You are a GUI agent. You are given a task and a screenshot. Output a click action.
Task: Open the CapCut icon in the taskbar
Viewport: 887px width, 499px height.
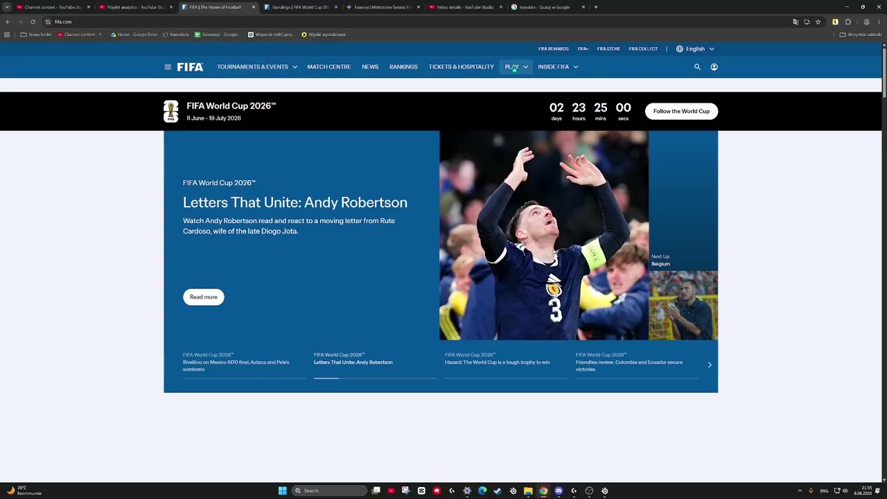click(x=421, y=491)
